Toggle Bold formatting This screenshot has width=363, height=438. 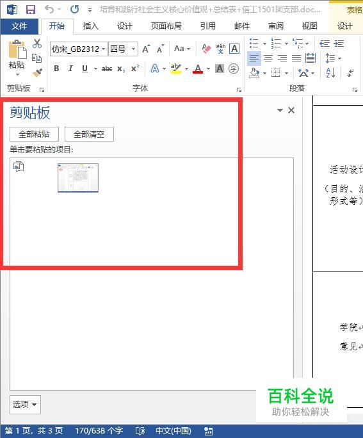(56, 69)
